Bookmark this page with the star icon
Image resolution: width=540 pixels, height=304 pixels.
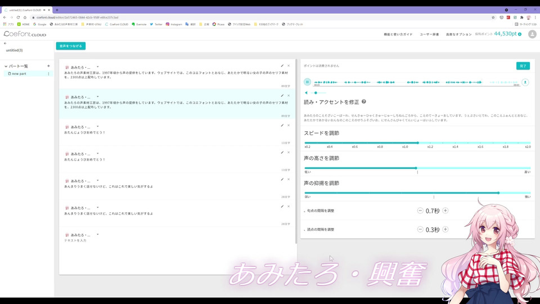click(x=493, y=17)
